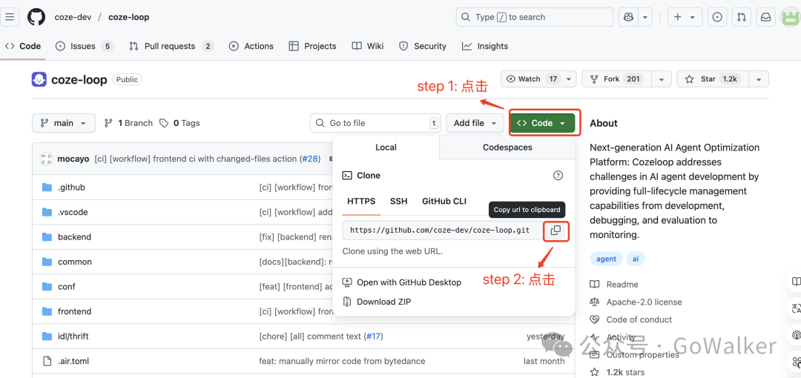This screenshot has height=378, width=801.
Task: Switch to the Pull requests tab
Action: point(171,46)
